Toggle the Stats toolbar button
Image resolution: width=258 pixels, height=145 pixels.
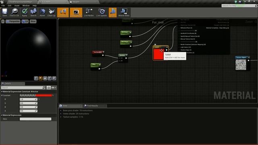click(x=113, y=12)
